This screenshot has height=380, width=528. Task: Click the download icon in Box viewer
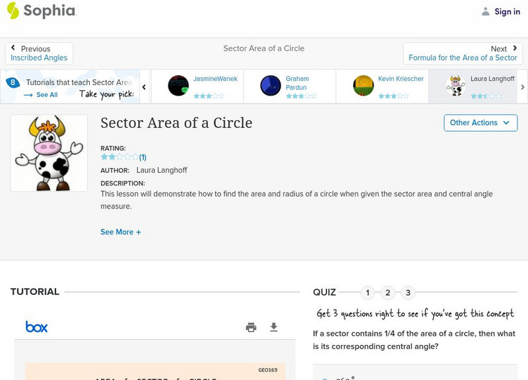[x=274, y=327]
